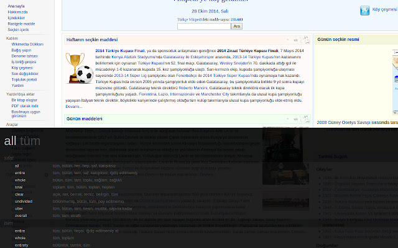Viewport: 398px width, 248px height.
Task: Open Wesley Sneijder link
Action: pyautogui.click(x=235, y=63)
